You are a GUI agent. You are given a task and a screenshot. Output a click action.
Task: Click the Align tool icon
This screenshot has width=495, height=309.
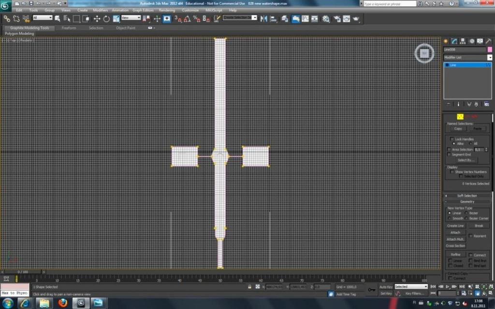(274, 19)
